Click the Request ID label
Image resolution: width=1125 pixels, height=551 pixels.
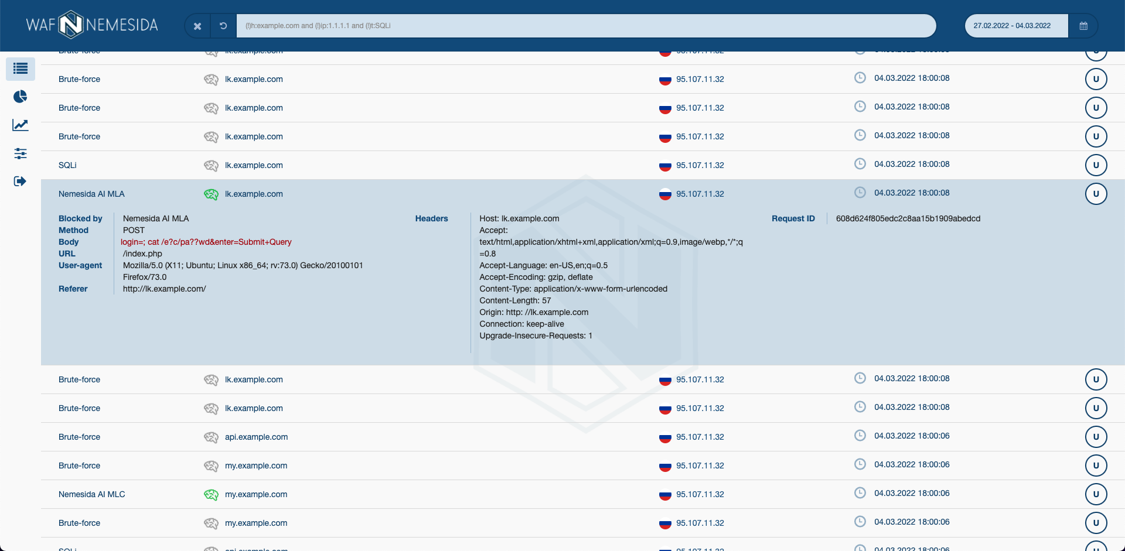tap(793, 218)
